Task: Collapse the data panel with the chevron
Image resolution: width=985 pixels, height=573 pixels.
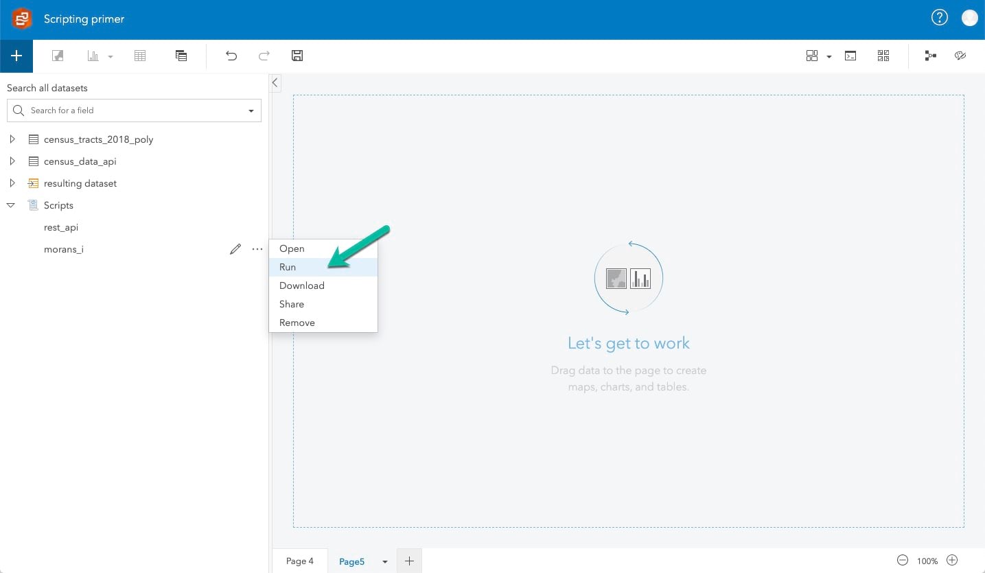Action: [275, 82]
